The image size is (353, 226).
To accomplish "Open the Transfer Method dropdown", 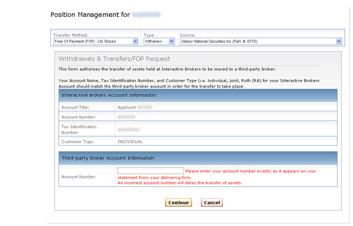I will pyautogui.click(x=95, y=41).
